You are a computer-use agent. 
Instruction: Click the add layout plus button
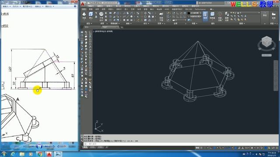tap(107, 147)
